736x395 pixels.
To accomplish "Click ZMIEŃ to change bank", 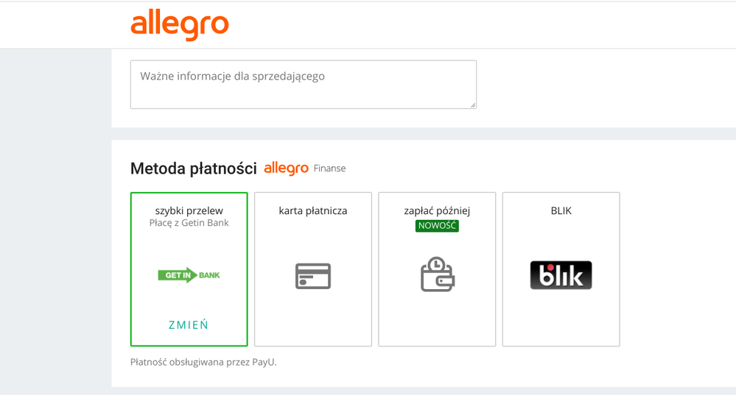I will 189,324.
